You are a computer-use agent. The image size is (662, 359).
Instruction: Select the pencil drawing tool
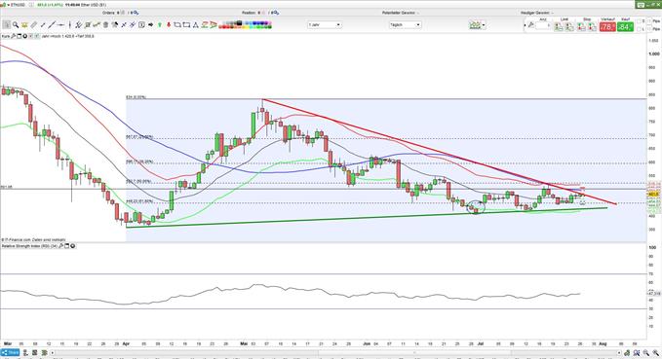(x=34, y=25)
